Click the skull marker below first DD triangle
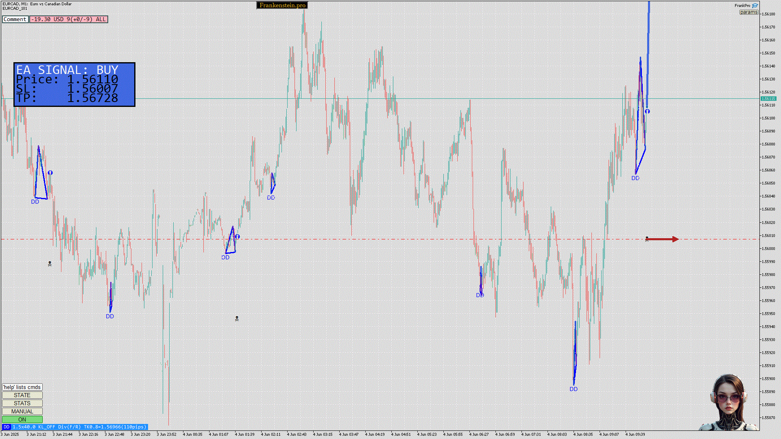Viewport: 781px width, 439px height. pos(50,264)
